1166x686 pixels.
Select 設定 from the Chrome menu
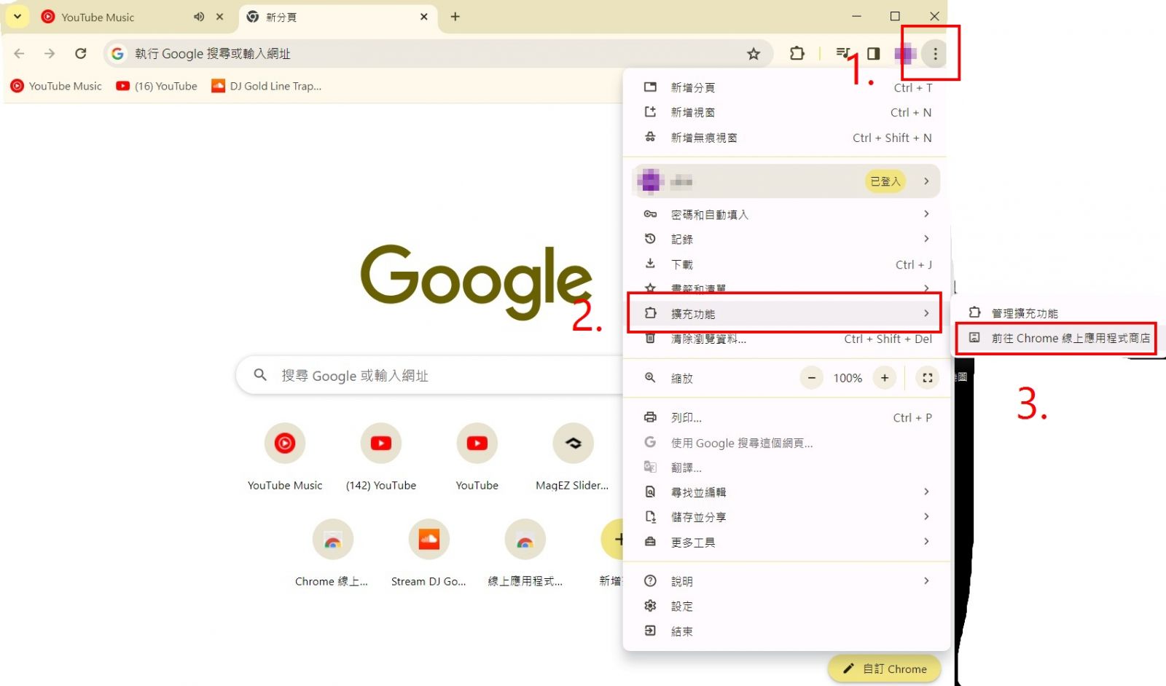[x=681, y=607]
